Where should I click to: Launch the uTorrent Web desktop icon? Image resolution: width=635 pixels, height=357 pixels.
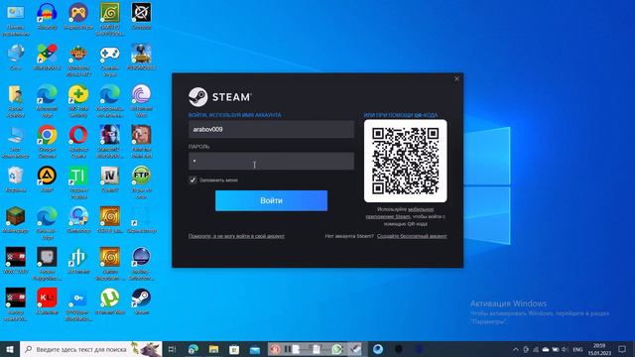coord(110,297)
